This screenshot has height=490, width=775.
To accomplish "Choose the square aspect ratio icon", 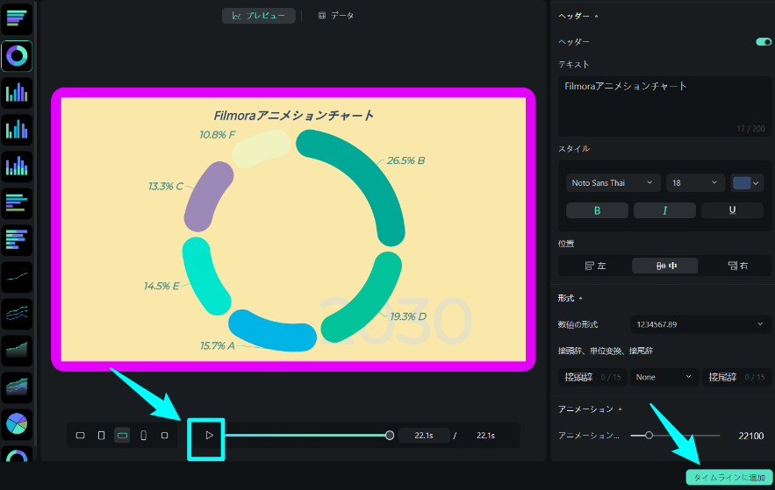I will pyautogui.click(x=164, y=436).
